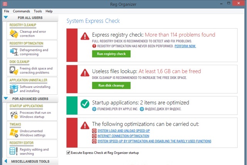Open the Registry Editor cabinet icon
Image resolution: width=247 pixels, height=165 pixels.
tap(14, 151)
